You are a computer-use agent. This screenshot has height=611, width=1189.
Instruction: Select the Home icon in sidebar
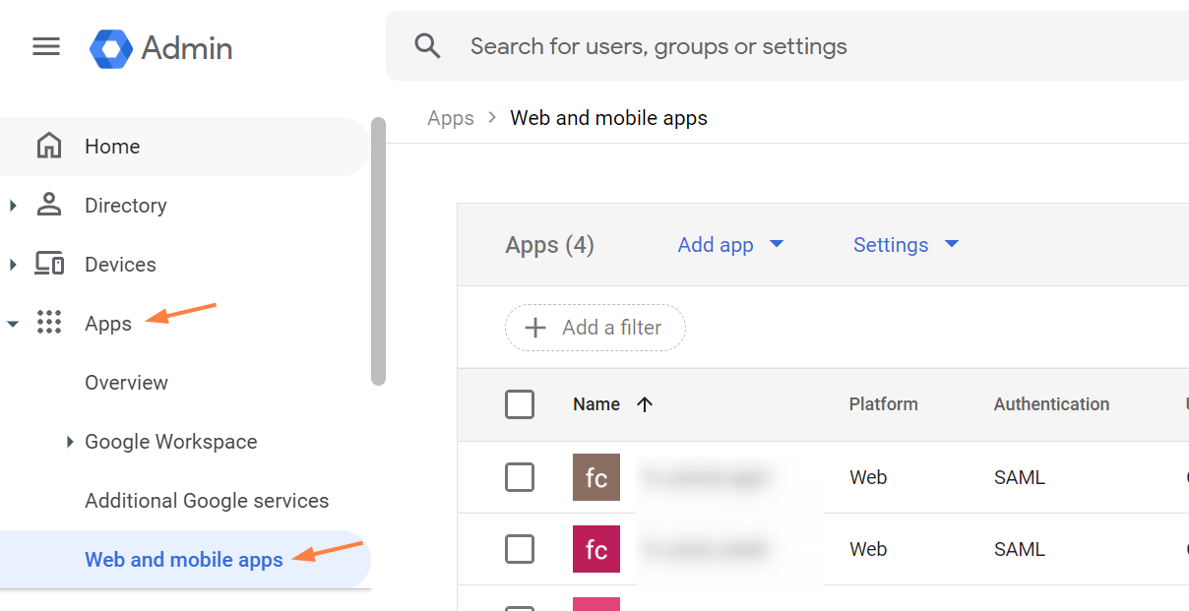(x=48, y=146)
